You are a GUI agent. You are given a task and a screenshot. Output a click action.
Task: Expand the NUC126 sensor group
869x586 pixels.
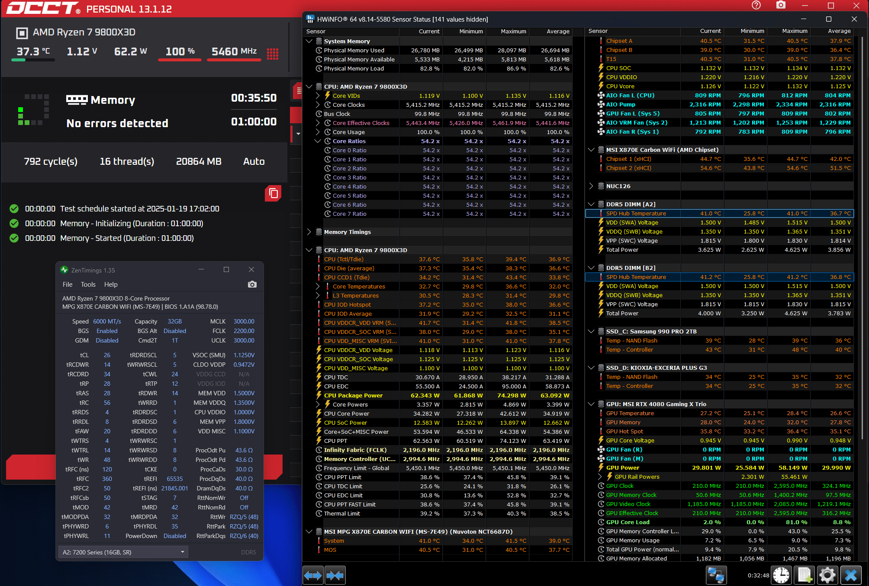coord(591,186)
